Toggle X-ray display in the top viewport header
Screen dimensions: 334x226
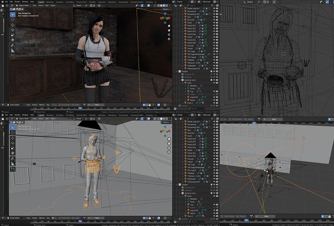coord(154,5)
